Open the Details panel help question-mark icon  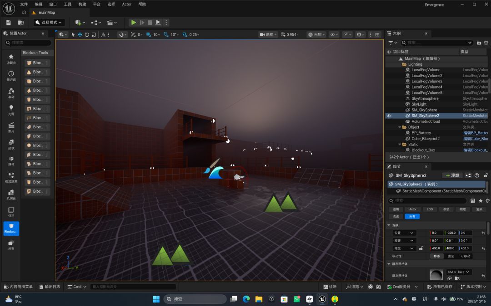476,175
